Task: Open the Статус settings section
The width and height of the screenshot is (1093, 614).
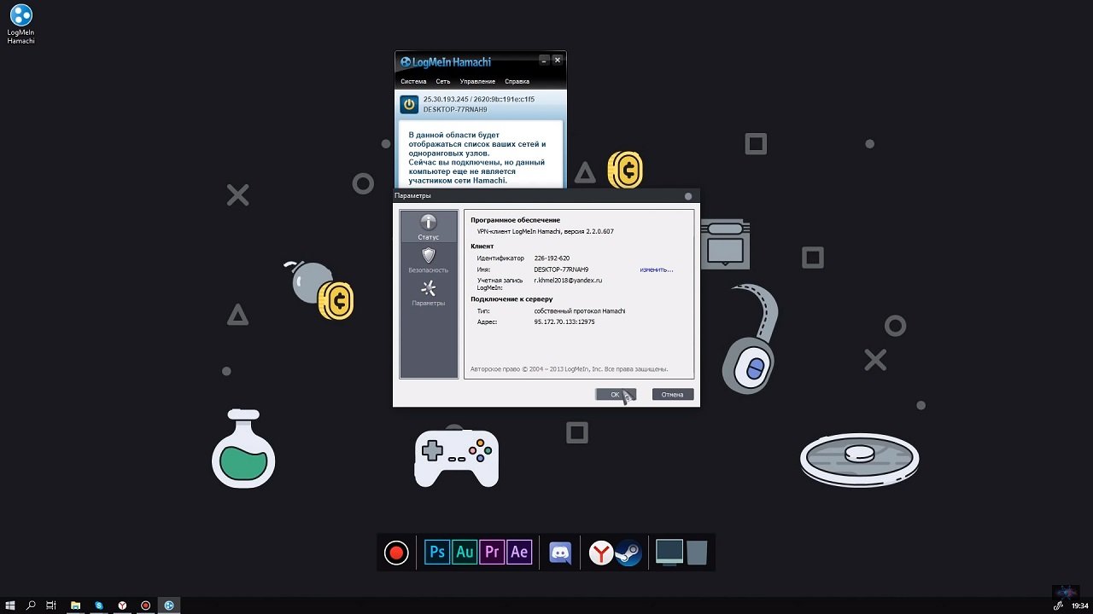Action: (429, 227)
